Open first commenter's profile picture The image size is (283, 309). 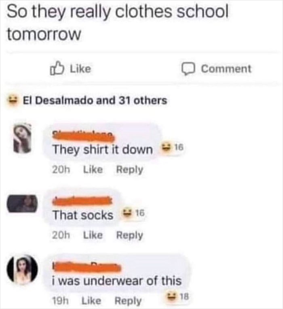(x=22, y=139)
